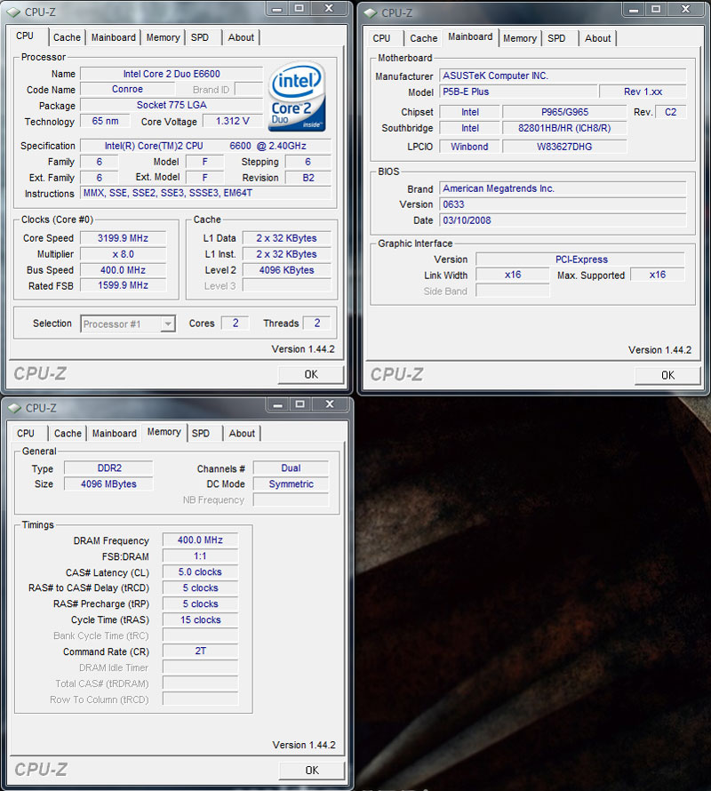This screenshot has height=791, width=711.
Task: Open the Processor #1 selection dropdown
Action: point(128,324)
